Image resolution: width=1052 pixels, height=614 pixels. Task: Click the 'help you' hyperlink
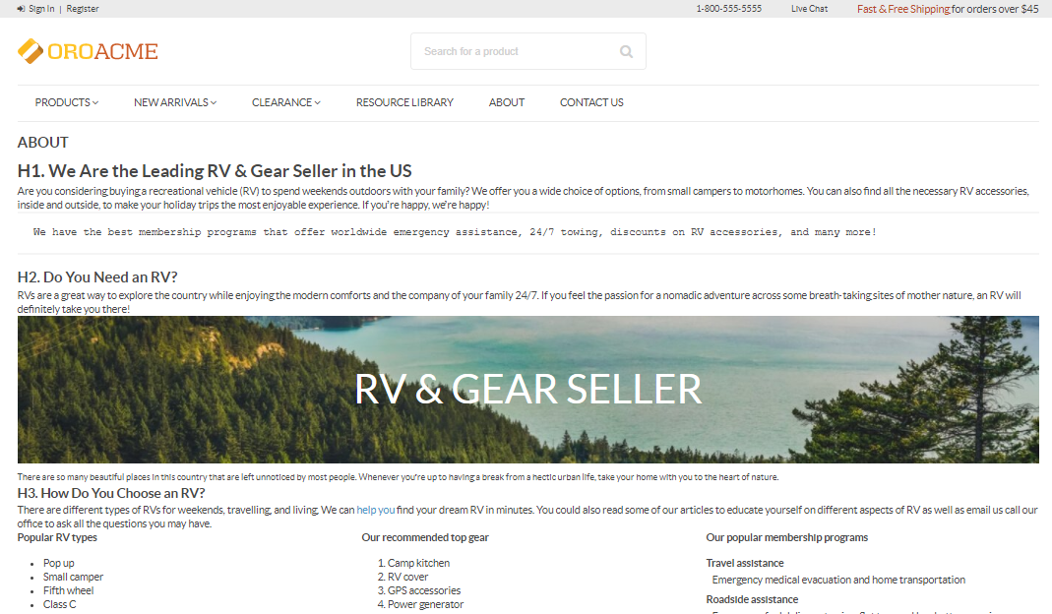(376, 510)
